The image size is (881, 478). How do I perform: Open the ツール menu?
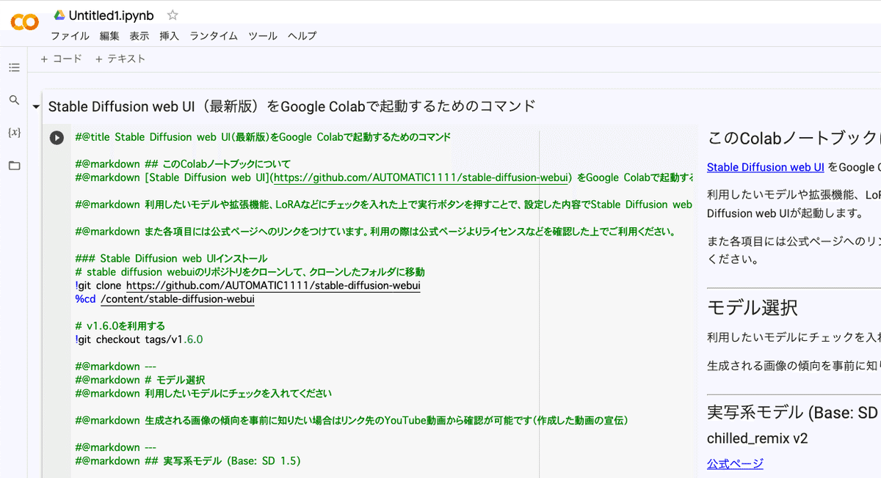coord(263,36)
